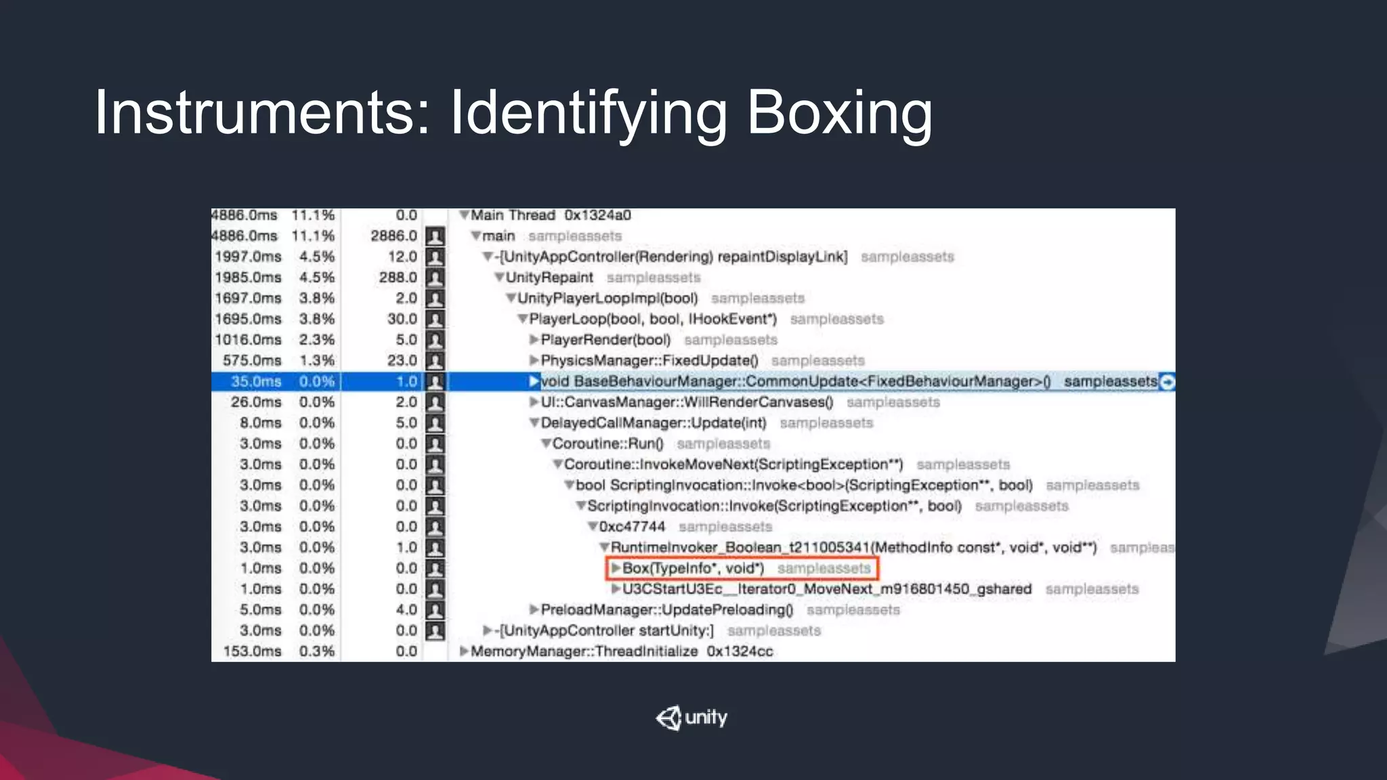The image size is (1387, 780).
Task: Click user-code icon on startUnity row
Action: (x=435, y=631)
